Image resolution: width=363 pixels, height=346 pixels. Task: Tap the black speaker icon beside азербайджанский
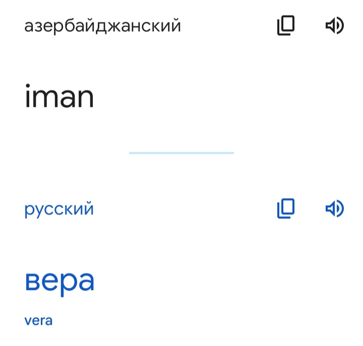(x=335, y=25)
